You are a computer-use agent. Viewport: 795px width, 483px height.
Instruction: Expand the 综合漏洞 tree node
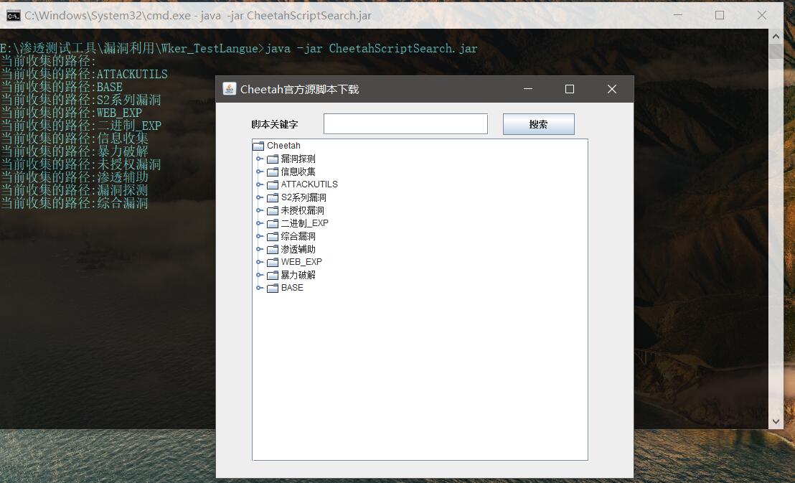260,236
